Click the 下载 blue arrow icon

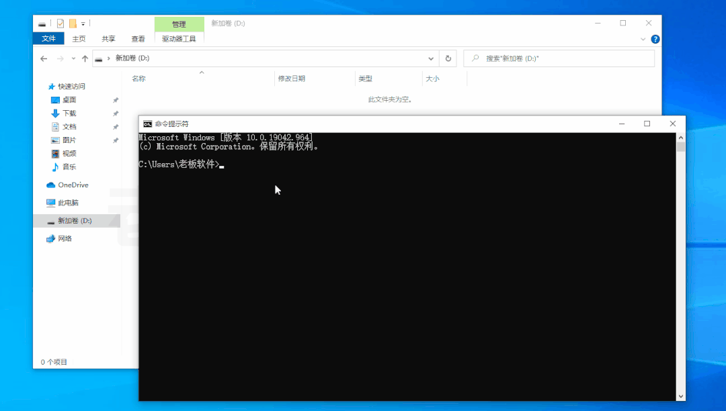[x=55, y=113]
